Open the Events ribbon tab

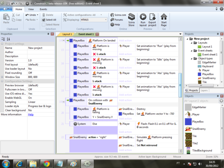pos(43,9)
